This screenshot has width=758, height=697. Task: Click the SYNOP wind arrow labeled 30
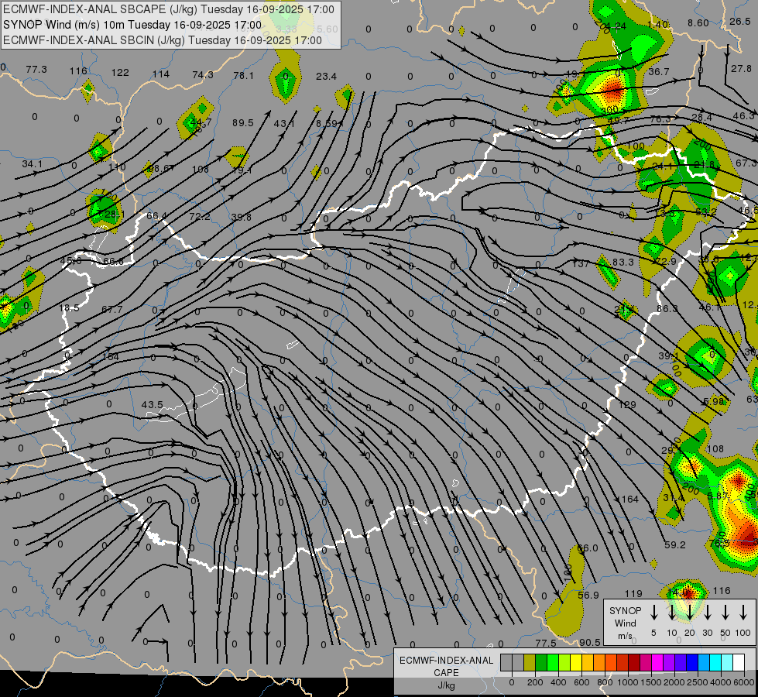(707, 612)
